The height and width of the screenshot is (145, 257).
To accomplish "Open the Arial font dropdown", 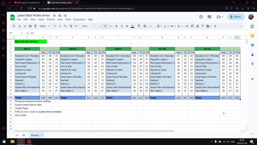I will click(88, 26).
